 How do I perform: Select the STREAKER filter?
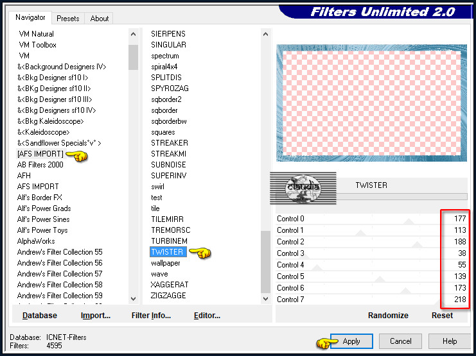(170, 143)
